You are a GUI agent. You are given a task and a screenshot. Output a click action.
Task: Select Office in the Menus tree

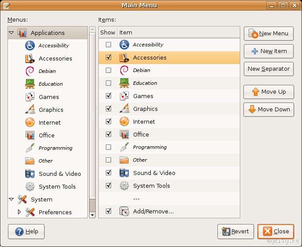[47, 135]
